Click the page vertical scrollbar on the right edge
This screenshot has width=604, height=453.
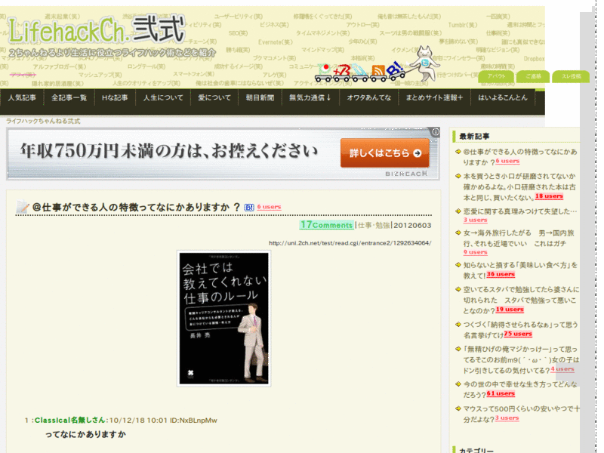[x=587, y=231]
